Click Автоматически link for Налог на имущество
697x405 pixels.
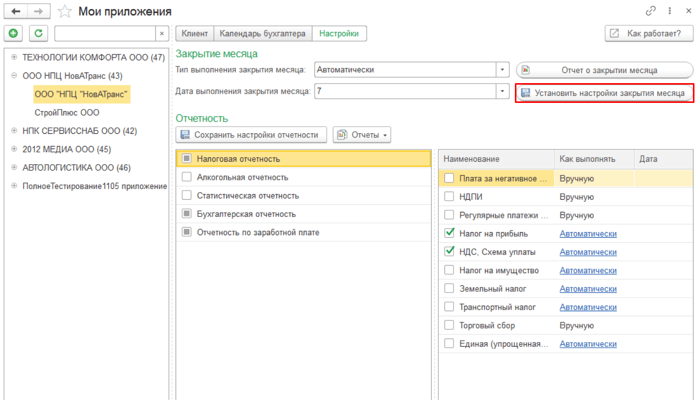pos(588,271)
